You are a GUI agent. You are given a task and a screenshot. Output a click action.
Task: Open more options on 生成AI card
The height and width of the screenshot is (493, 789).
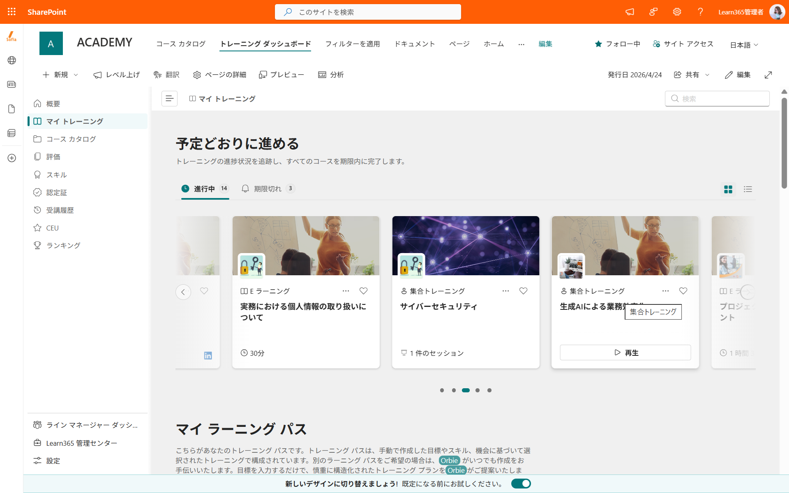tap(665, 291)
